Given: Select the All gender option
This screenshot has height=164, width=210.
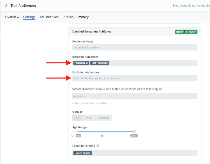Looking at the screenshot, I should pyautogui.click(x=77, y=118).
